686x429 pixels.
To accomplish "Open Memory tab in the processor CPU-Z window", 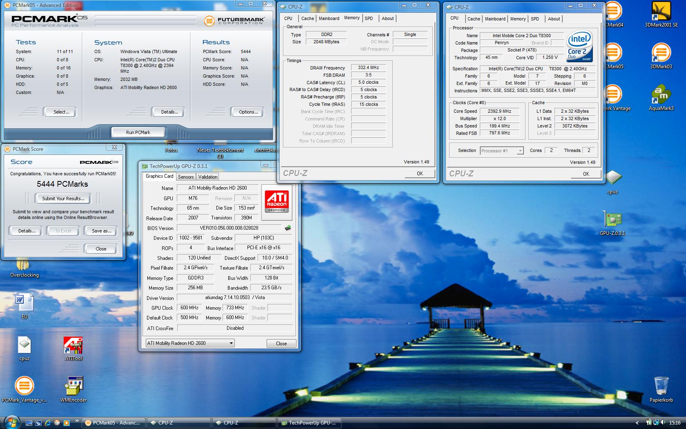I will point(518,19).
